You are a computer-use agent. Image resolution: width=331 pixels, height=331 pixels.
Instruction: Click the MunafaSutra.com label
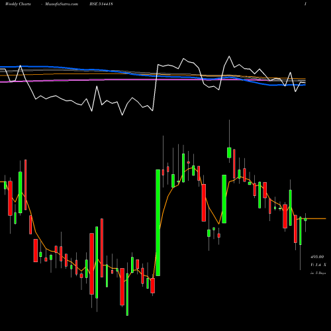coord(62,4)
